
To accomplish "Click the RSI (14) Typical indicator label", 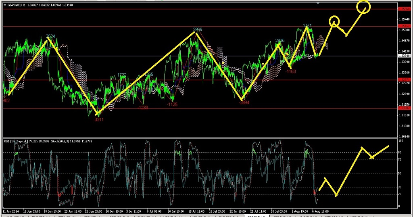I will point(15,141).
